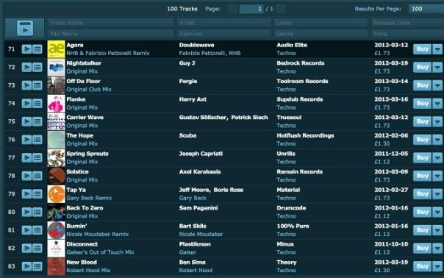Screen dimensions: 444x278
Task: Play the track Disconnect
Action: (x=26, y=249)
